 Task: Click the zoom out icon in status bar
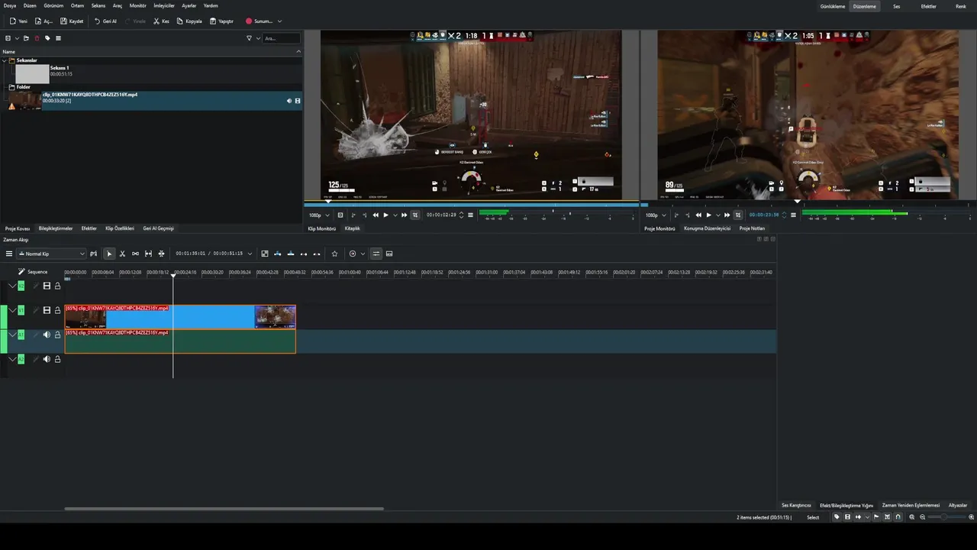click(923, 517)
